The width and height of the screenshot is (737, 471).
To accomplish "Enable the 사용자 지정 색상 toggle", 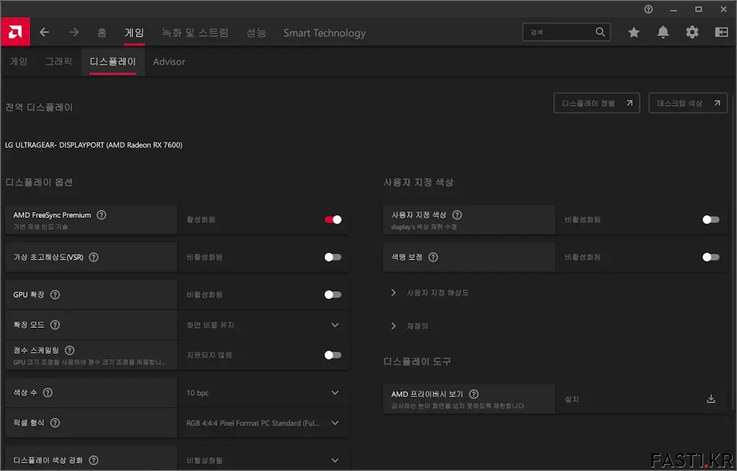I will pyautogui.click(x=710, y=219).
